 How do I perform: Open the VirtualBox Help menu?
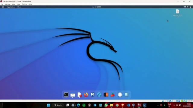coord(30,4)
